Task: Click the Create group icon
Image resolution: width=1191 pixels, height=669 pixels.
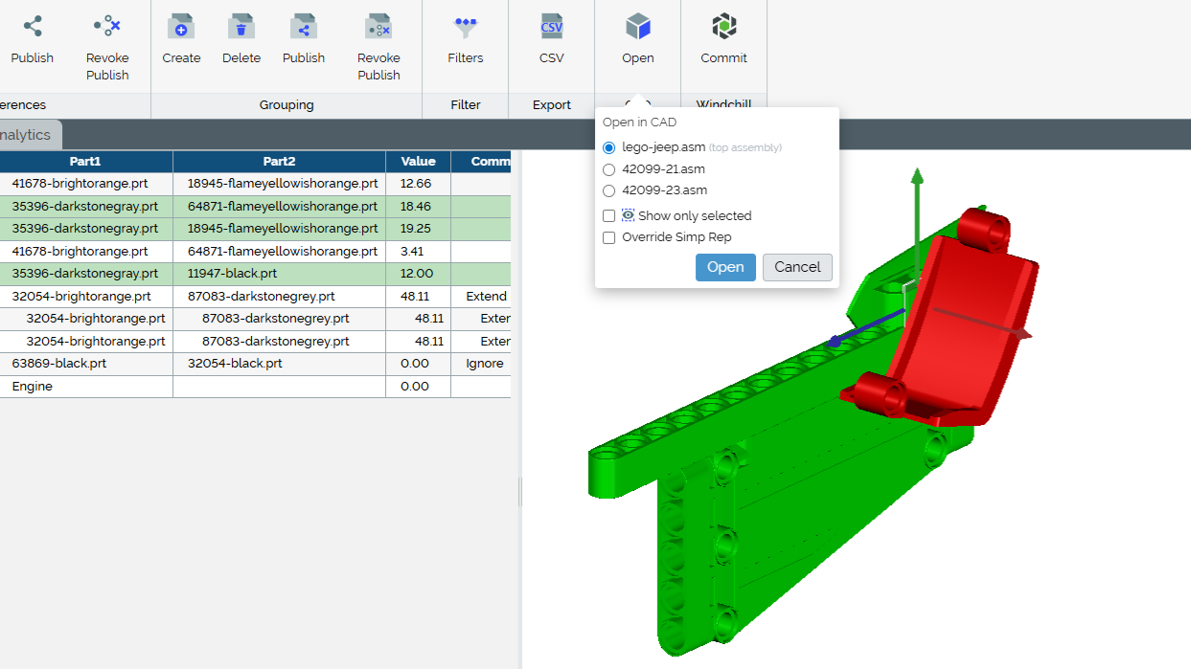Action: [181, 27]
